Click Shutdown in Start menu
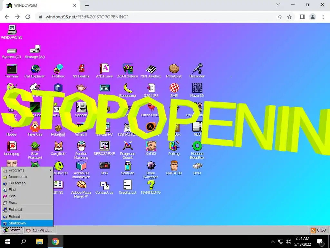 click(x=27, y=223)
